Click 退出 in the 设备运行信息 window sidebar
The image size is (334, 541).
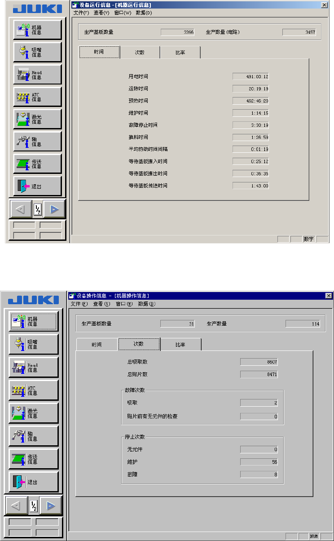[37, 186]
